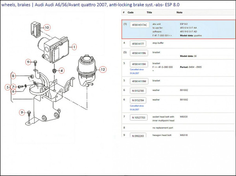Click 'washer' title in the N 0152785 row
236x176 pixels.
156,90
